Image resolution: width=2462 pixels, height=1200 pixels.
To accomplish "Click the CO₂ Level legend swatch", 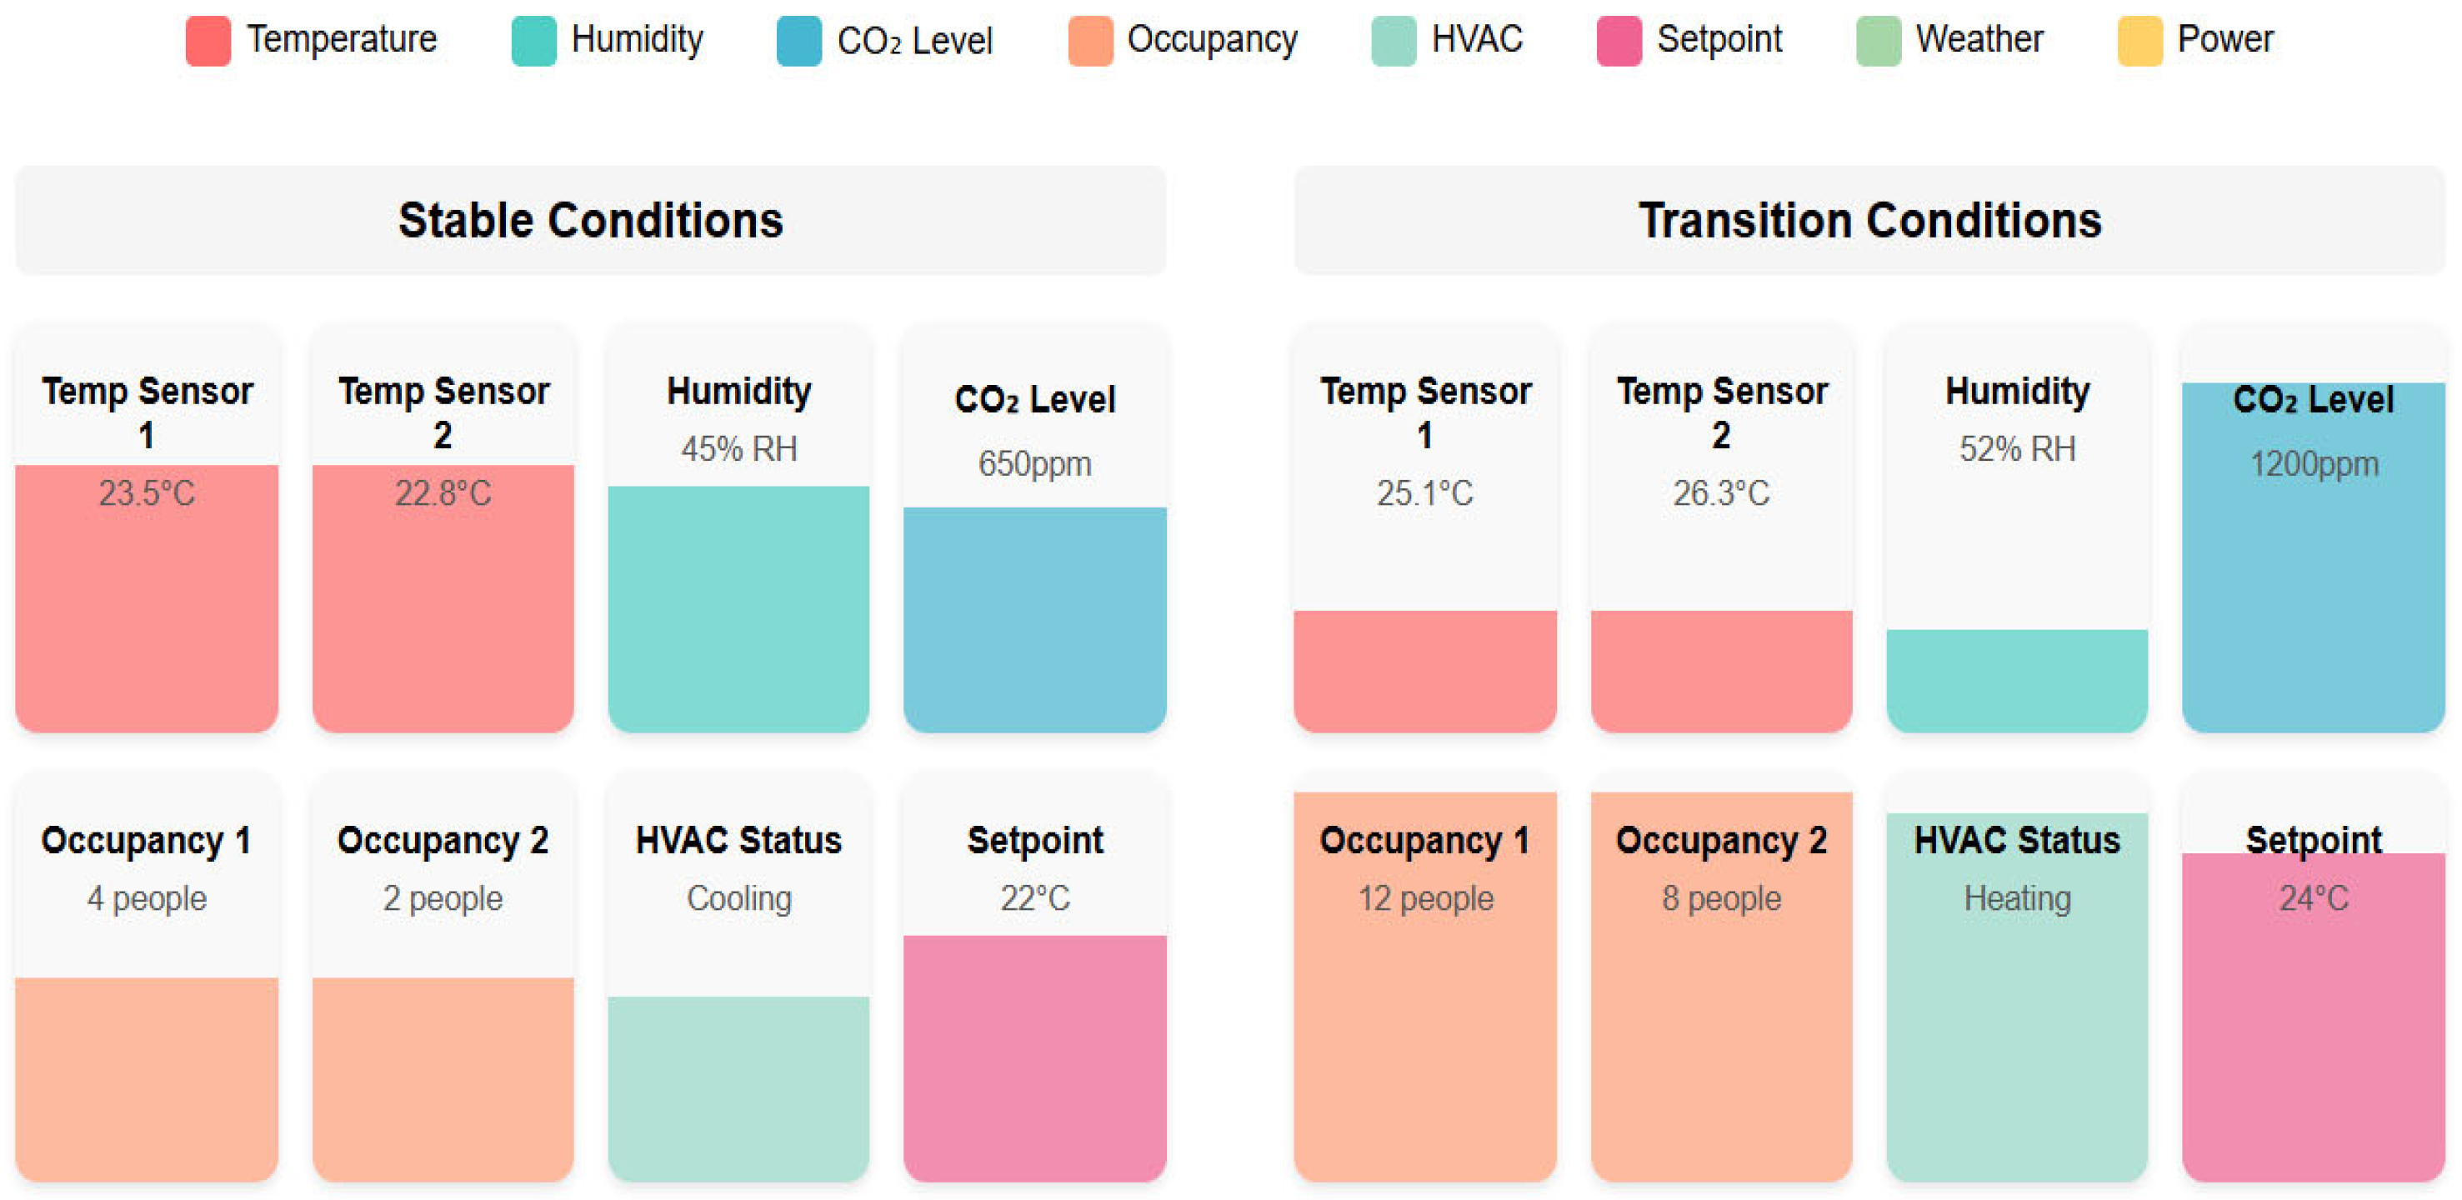I will 798,41.
